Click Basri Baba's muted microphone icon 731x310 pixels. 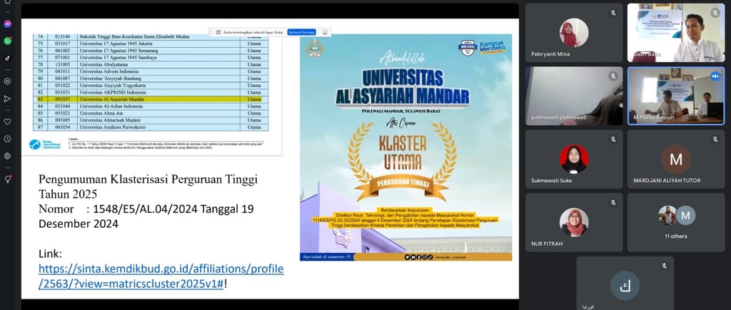pyautogui.click(x=715, y=13)
